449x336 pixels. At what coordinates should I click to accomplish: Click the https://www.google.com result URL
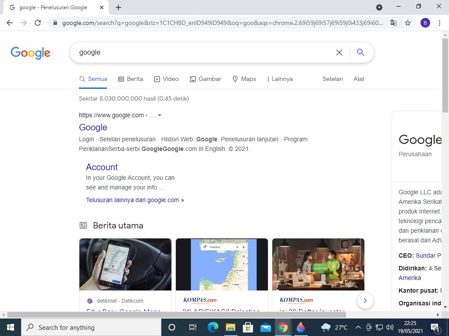(x=111, y=115)
